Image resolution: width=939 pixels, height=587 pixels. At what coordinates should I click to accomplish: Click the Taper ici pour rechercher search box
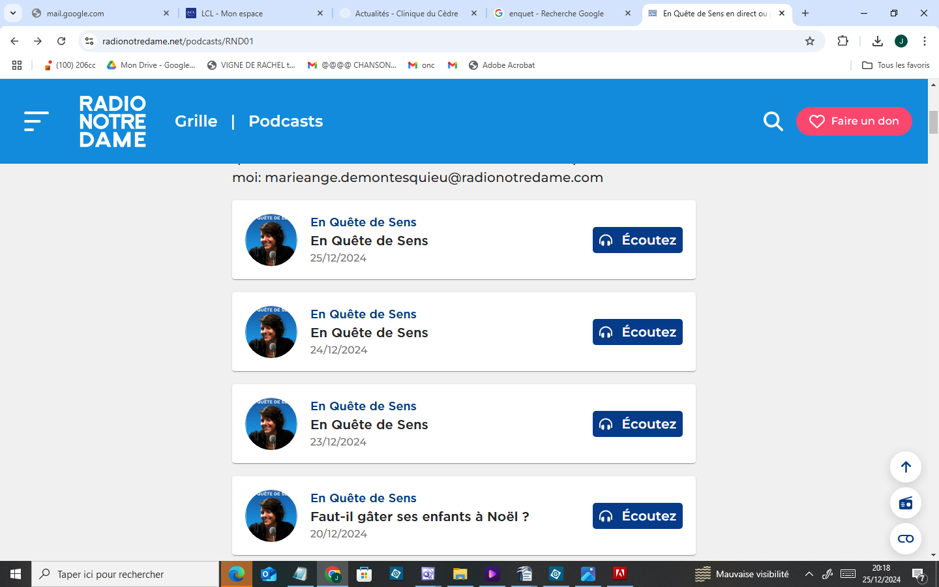pos(125,574)
